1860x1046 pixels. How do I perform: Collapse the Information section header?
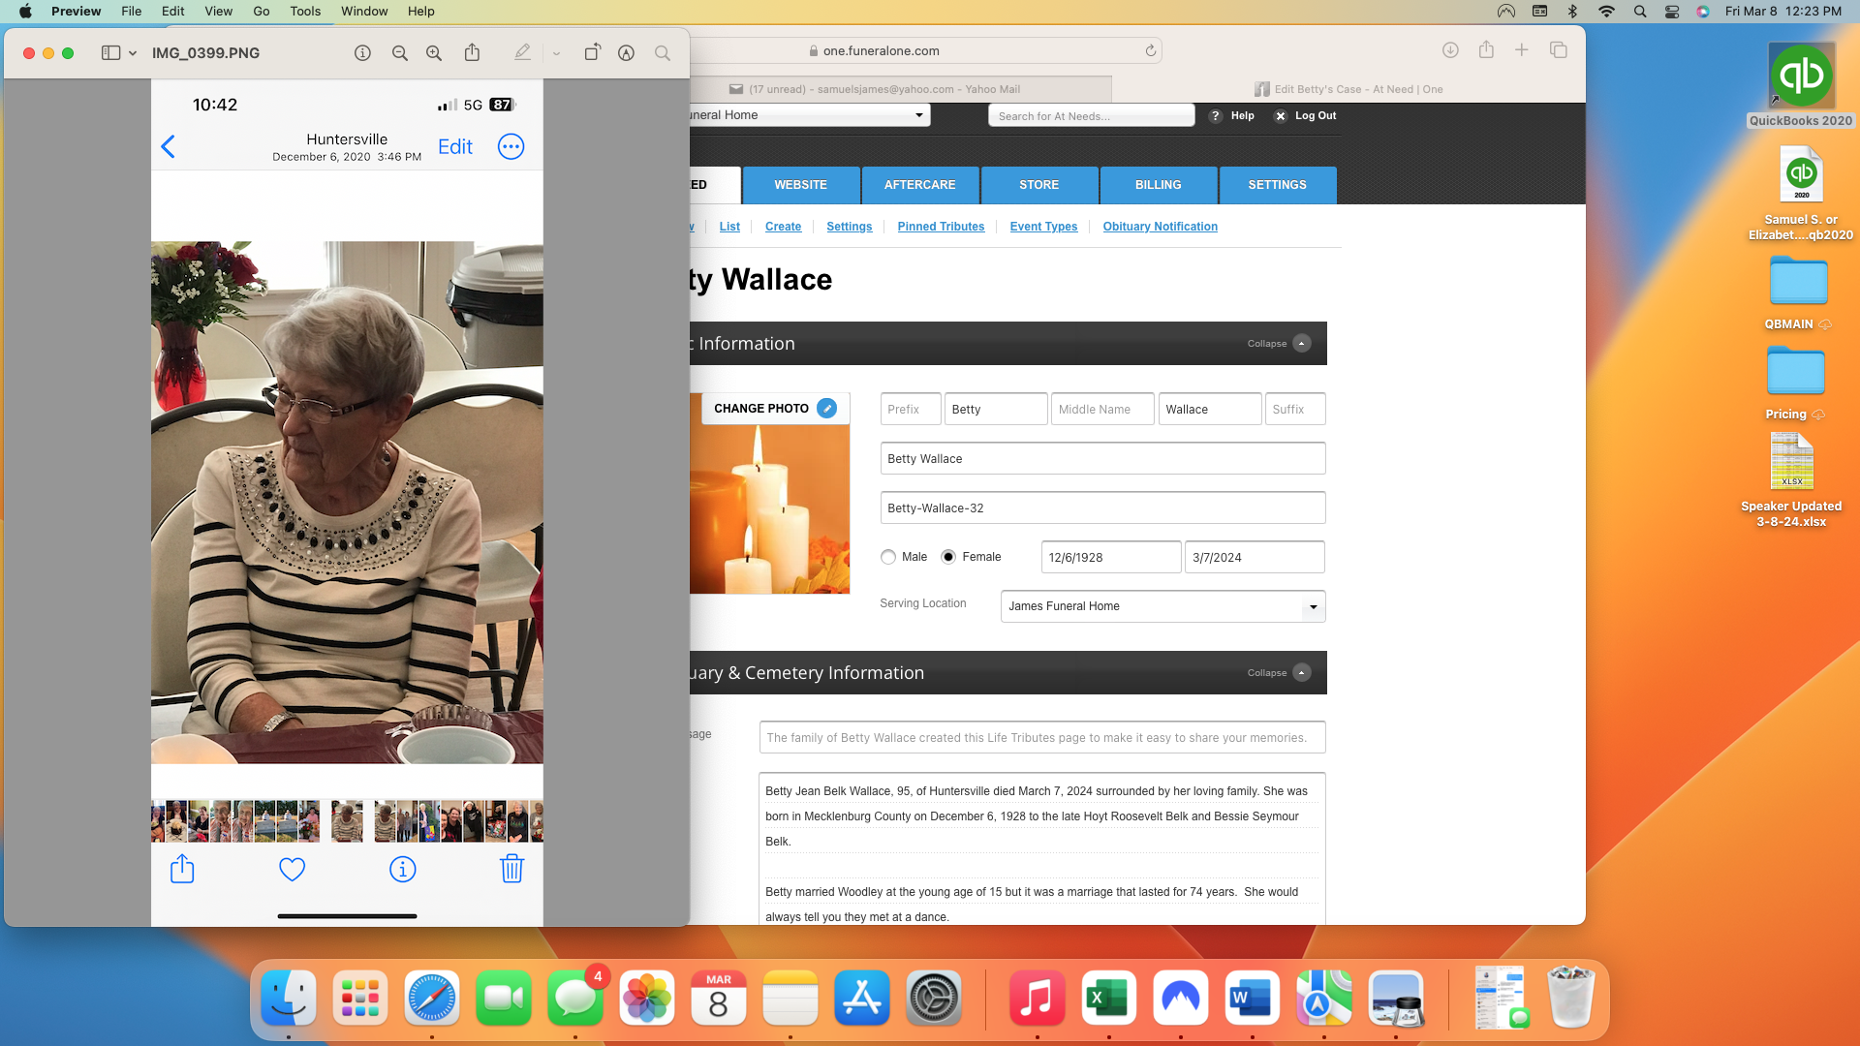coord(1302,344)
